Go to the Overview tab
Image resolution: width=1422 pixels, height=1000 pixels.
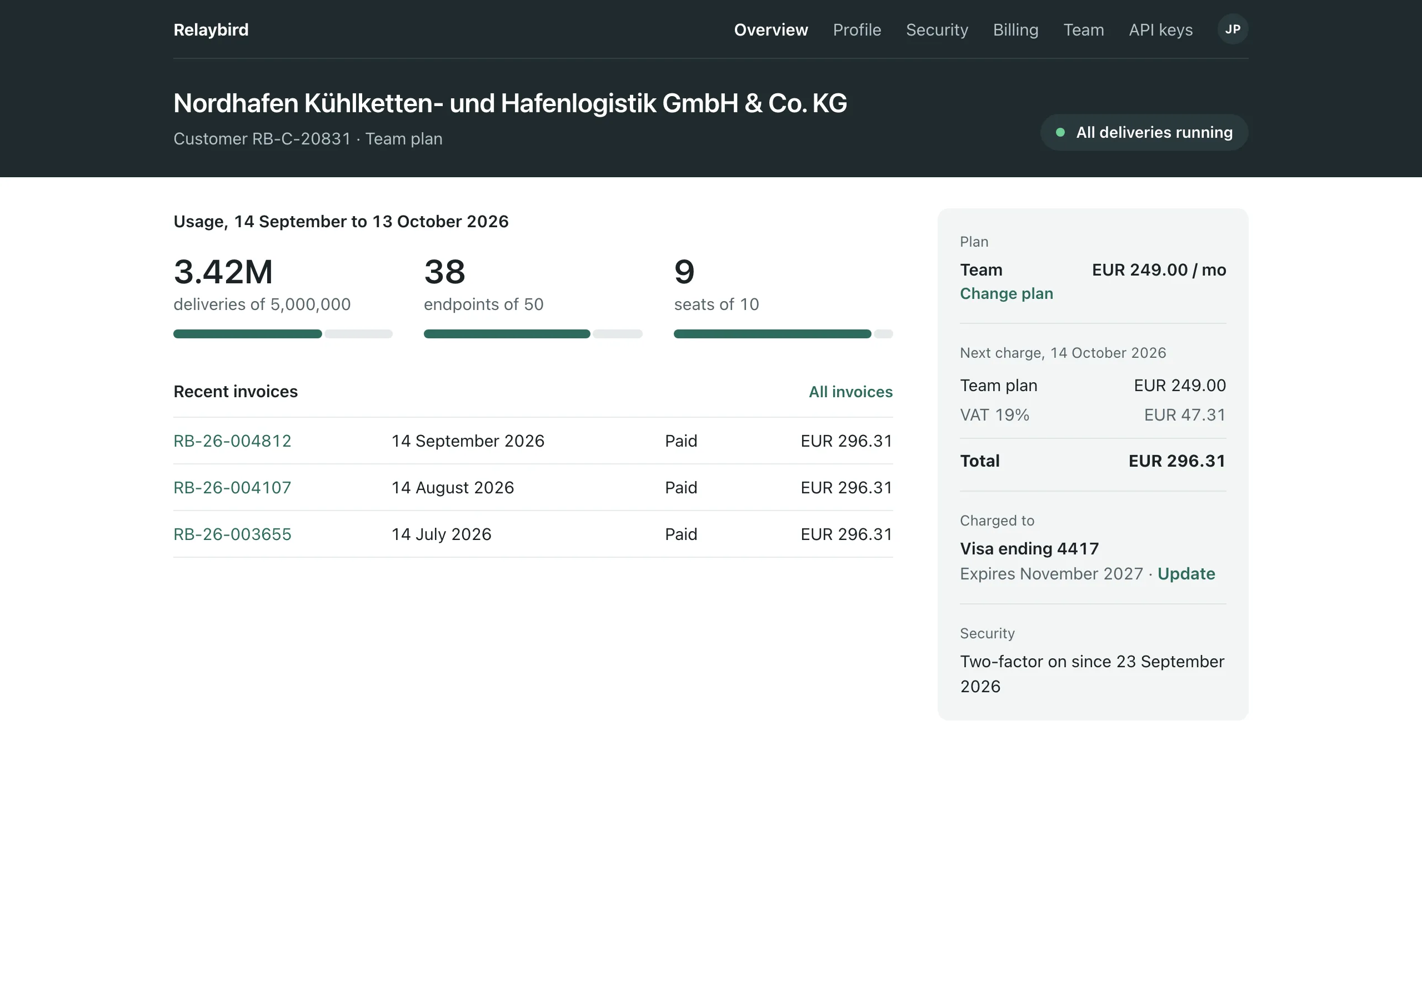(770, 30)
